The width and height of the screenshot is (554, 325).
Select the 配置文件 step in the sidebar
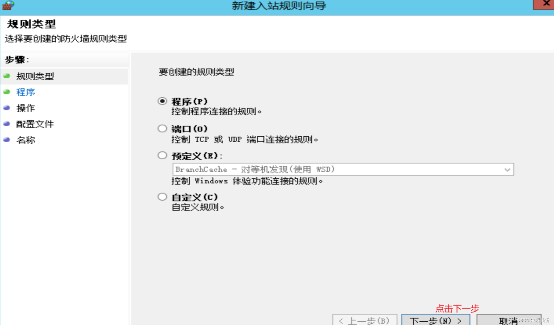point(35,124)
